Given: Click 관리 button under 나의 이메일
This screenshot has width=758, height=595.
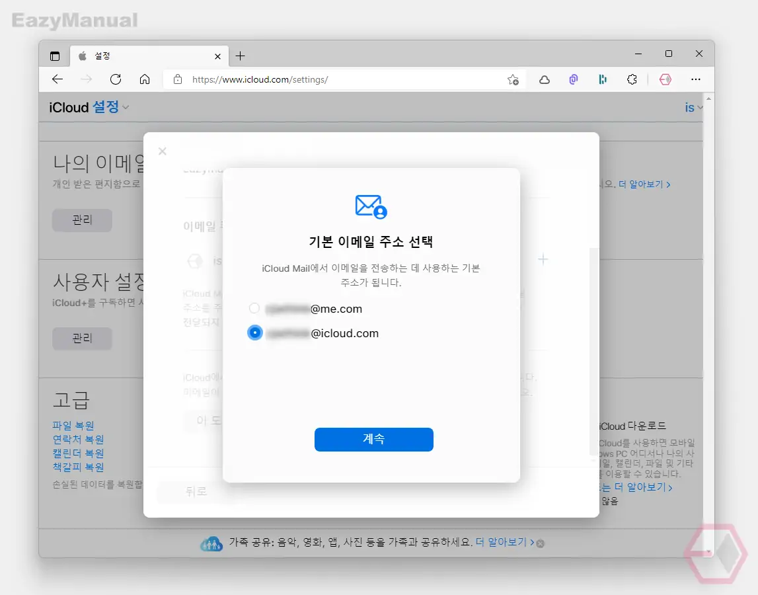Looking at the screenshot, I should [82, 220].
